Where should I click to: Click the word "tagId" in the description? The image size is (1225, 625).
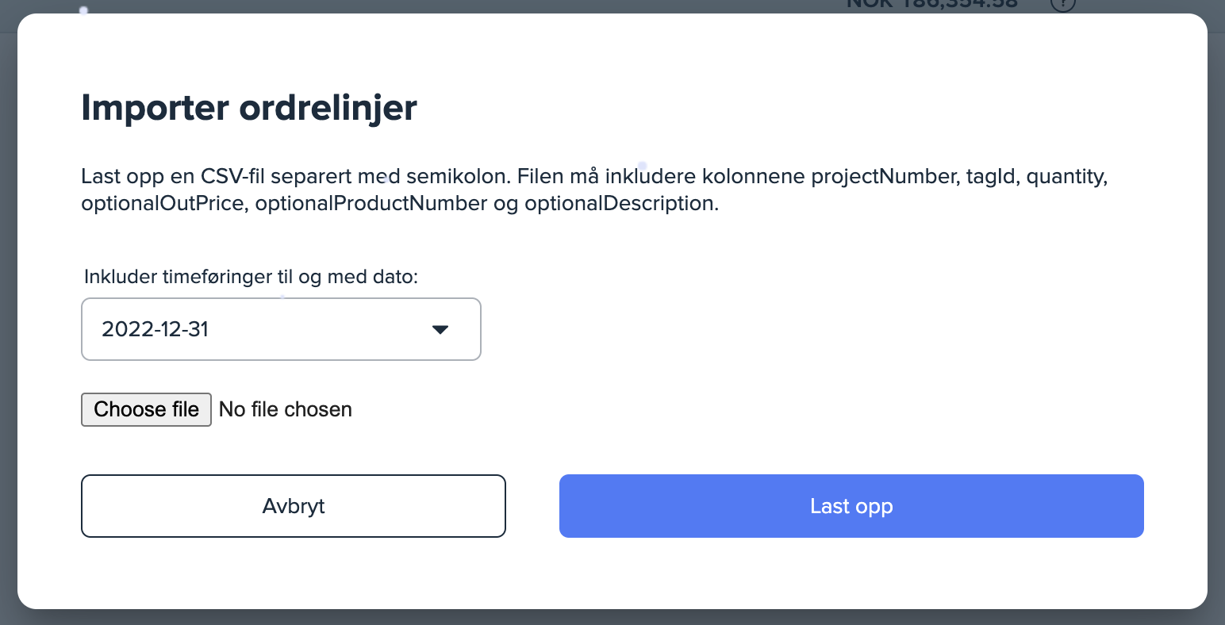991,176
